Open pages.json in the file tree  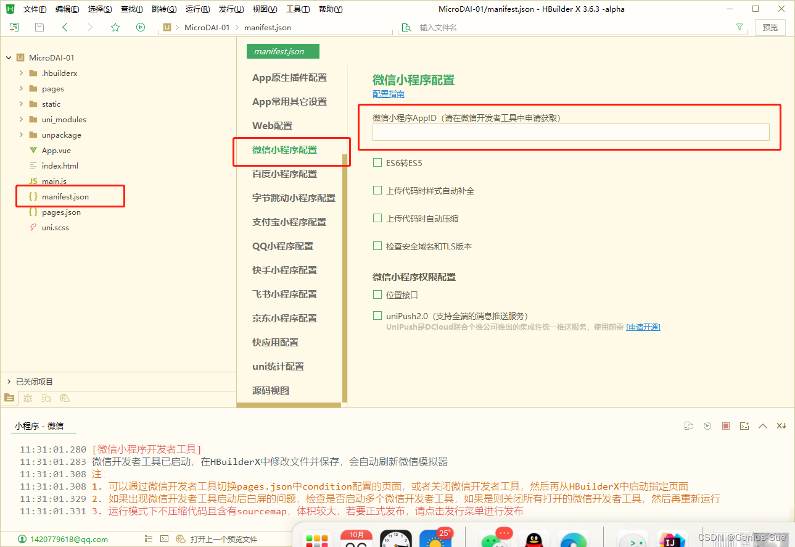pos(61,212)
